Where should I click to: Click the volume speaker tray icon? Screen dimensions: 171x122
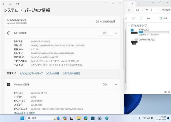pos(148,118)
